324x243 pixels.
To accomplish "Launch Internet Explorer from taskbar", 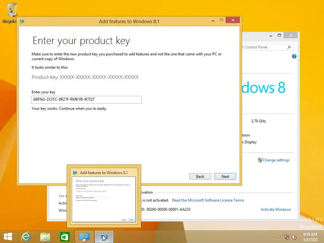I will pos(26,237).
